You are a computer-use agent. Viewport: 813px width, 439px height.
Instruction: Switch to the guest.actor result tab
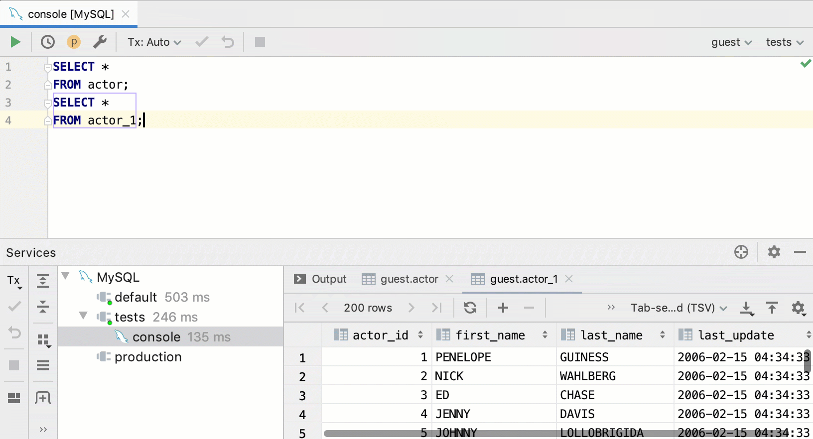(408, 279)
